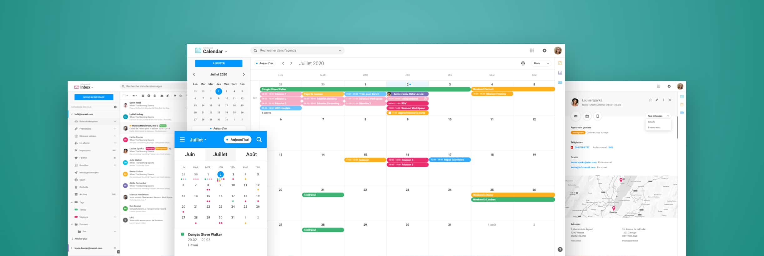
Task: Open Juillet month dropdown in mobile calendar
Action: 198,140
